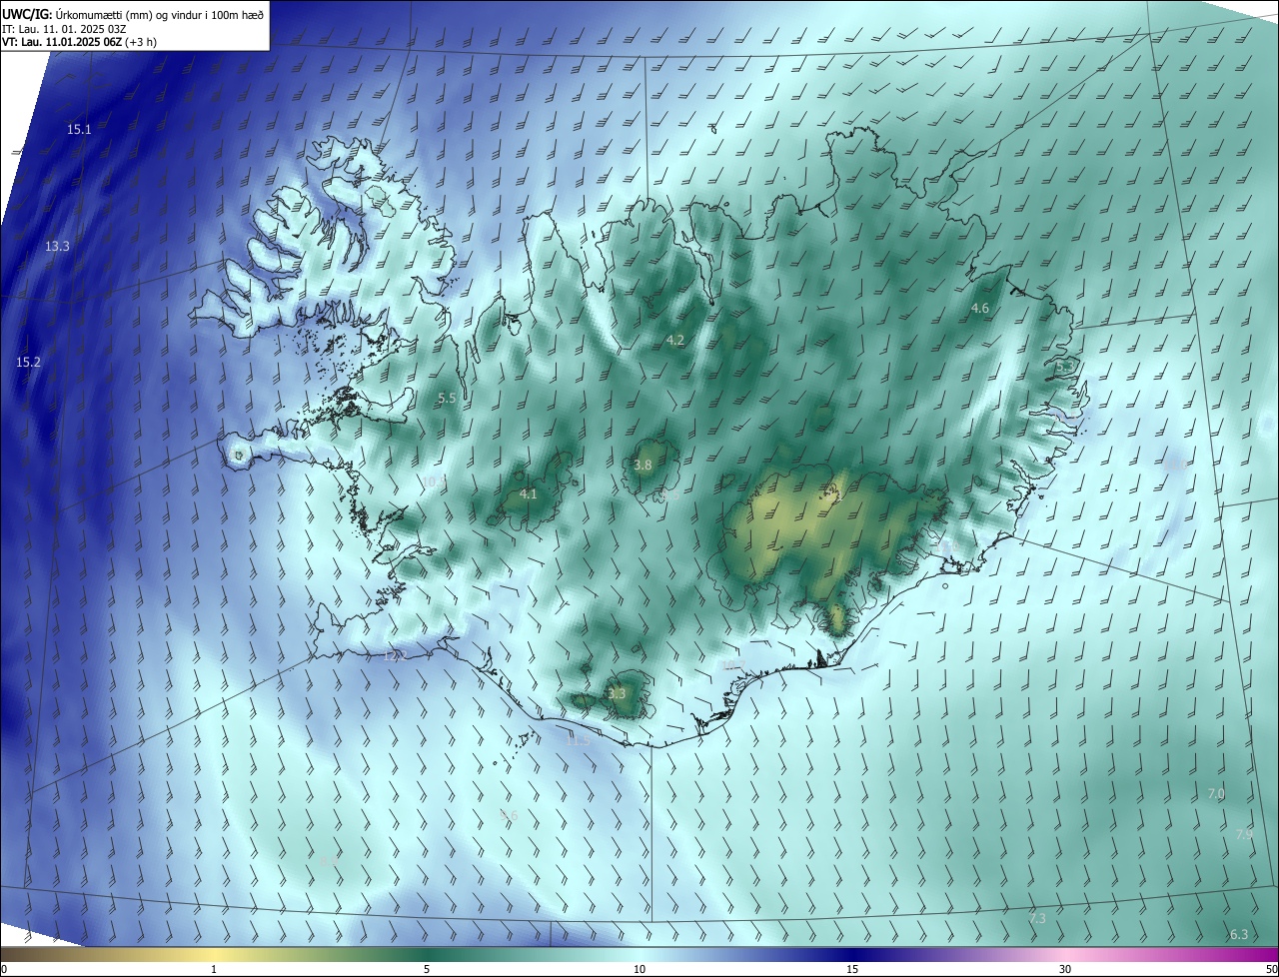This screenshot has width=1279, height=977.
Task: Click the colorbar tick label 30
Action: coord(1065,969)
